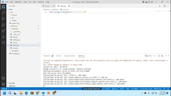Expand the Scripts folder

(14, 21)
